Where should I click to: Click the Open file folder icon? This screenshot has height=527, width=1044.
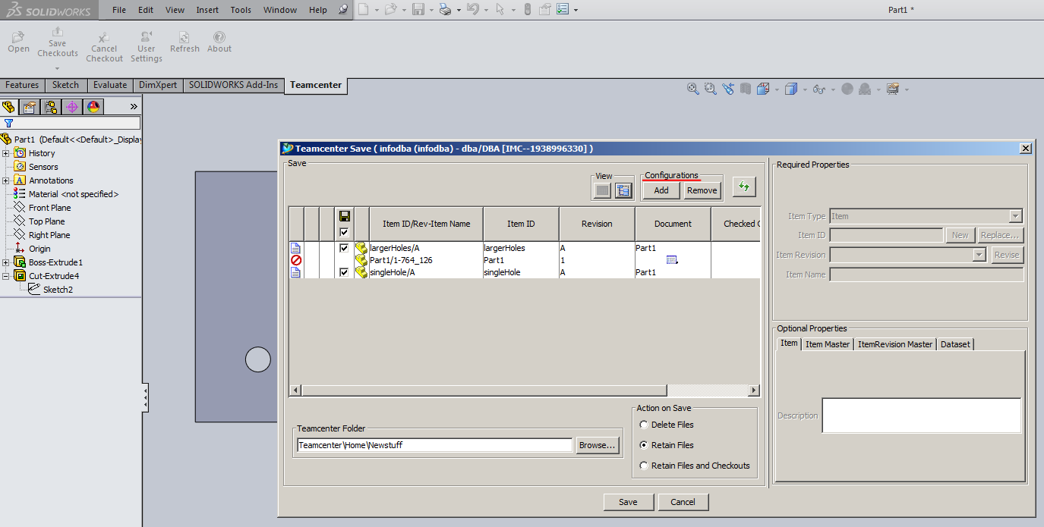390,9
